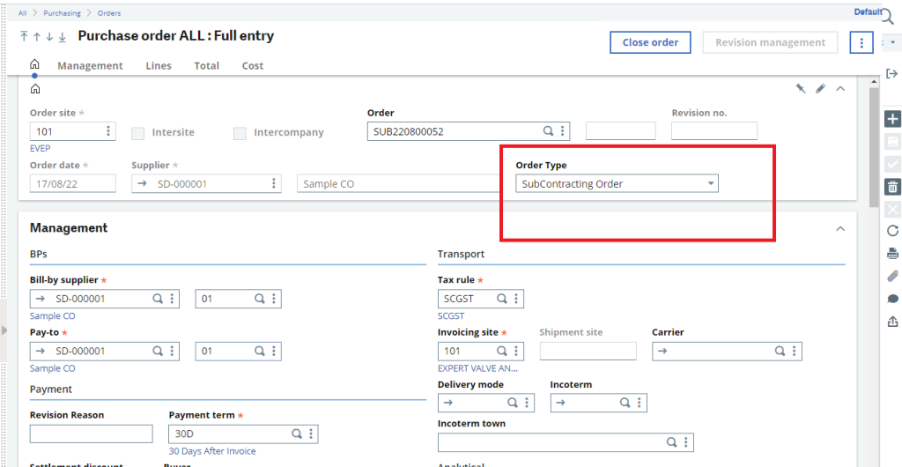Go to the next record arrow
The height and width of the screenshot is (467, 902).
[49, 37]
